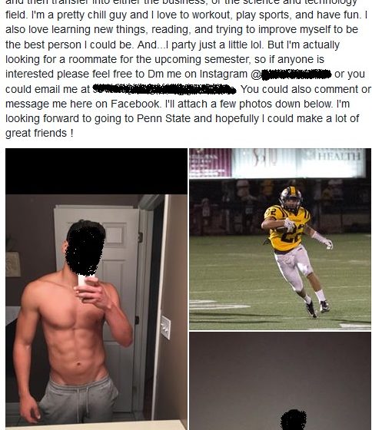Image resolution: width=372 pixels, height=430 pixels.
Task: Click the magenta sign at the stadium's top-left
Action: 211,163
